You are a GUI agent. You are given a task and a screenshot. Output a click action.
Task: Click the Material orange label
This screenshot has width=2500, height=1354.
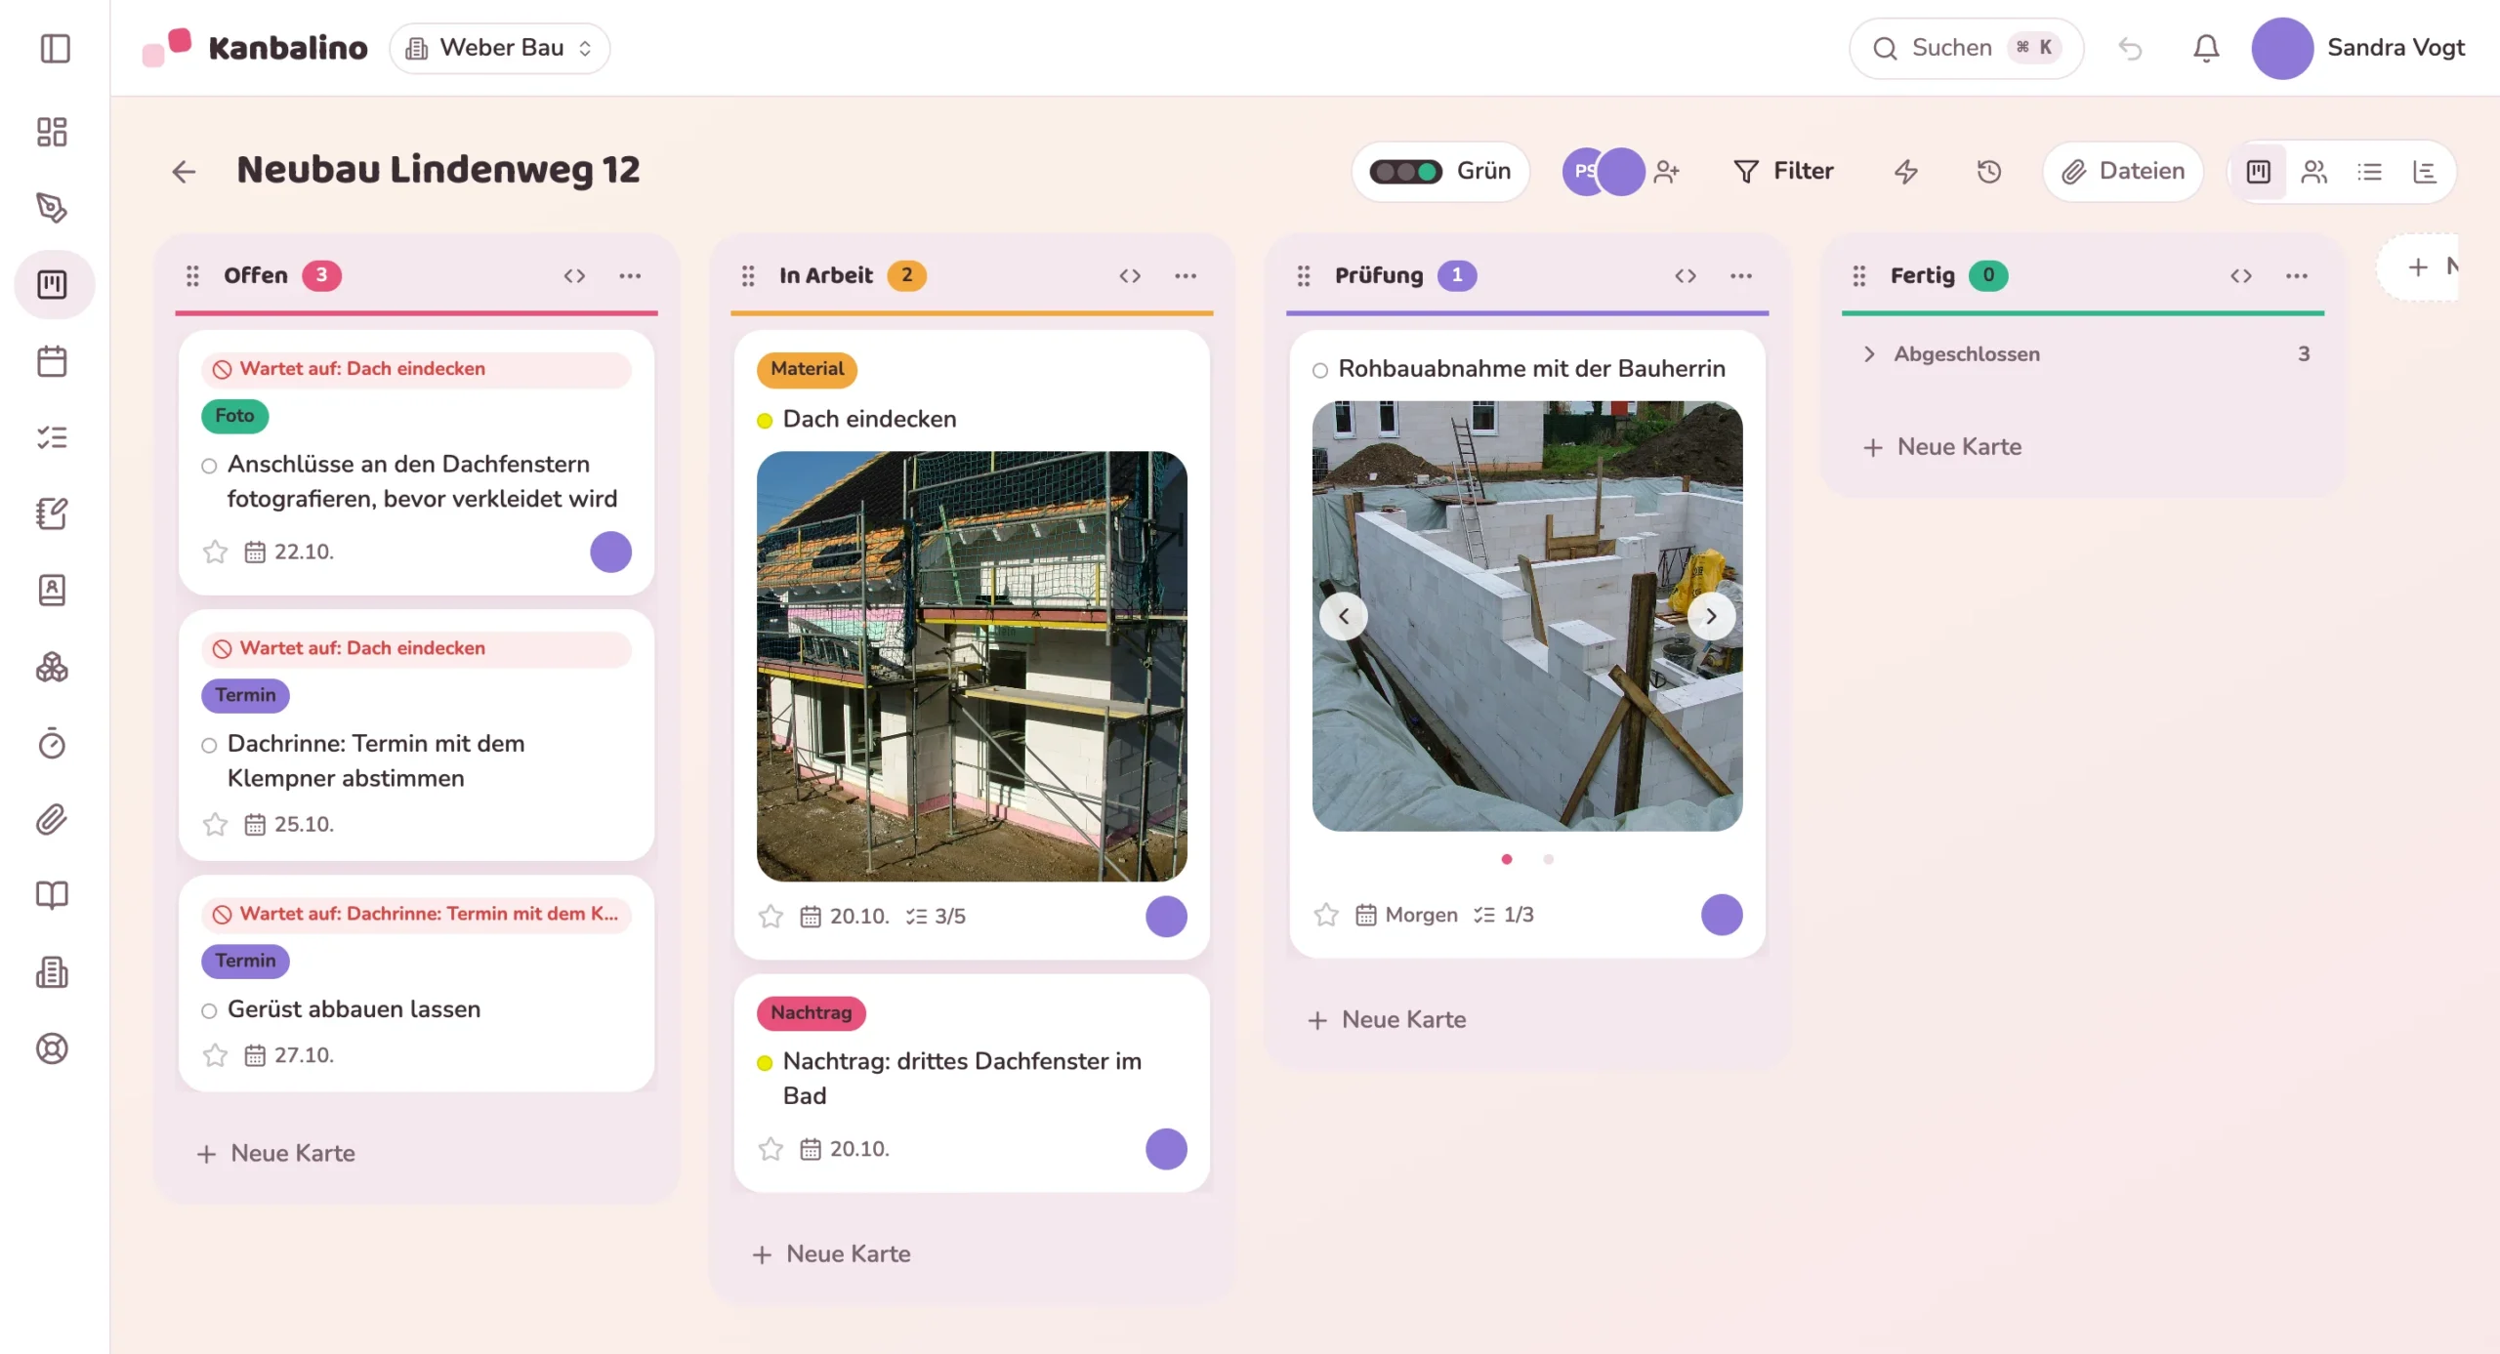[807, 369]
